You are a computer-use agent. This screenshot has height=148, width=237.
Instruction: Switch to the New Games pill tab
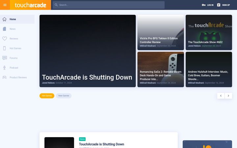click(64, 96)
